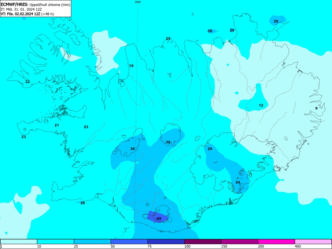Click the 26 mm value on southwest coast
This screenshot has width=332, height=249.
(83, 203)
